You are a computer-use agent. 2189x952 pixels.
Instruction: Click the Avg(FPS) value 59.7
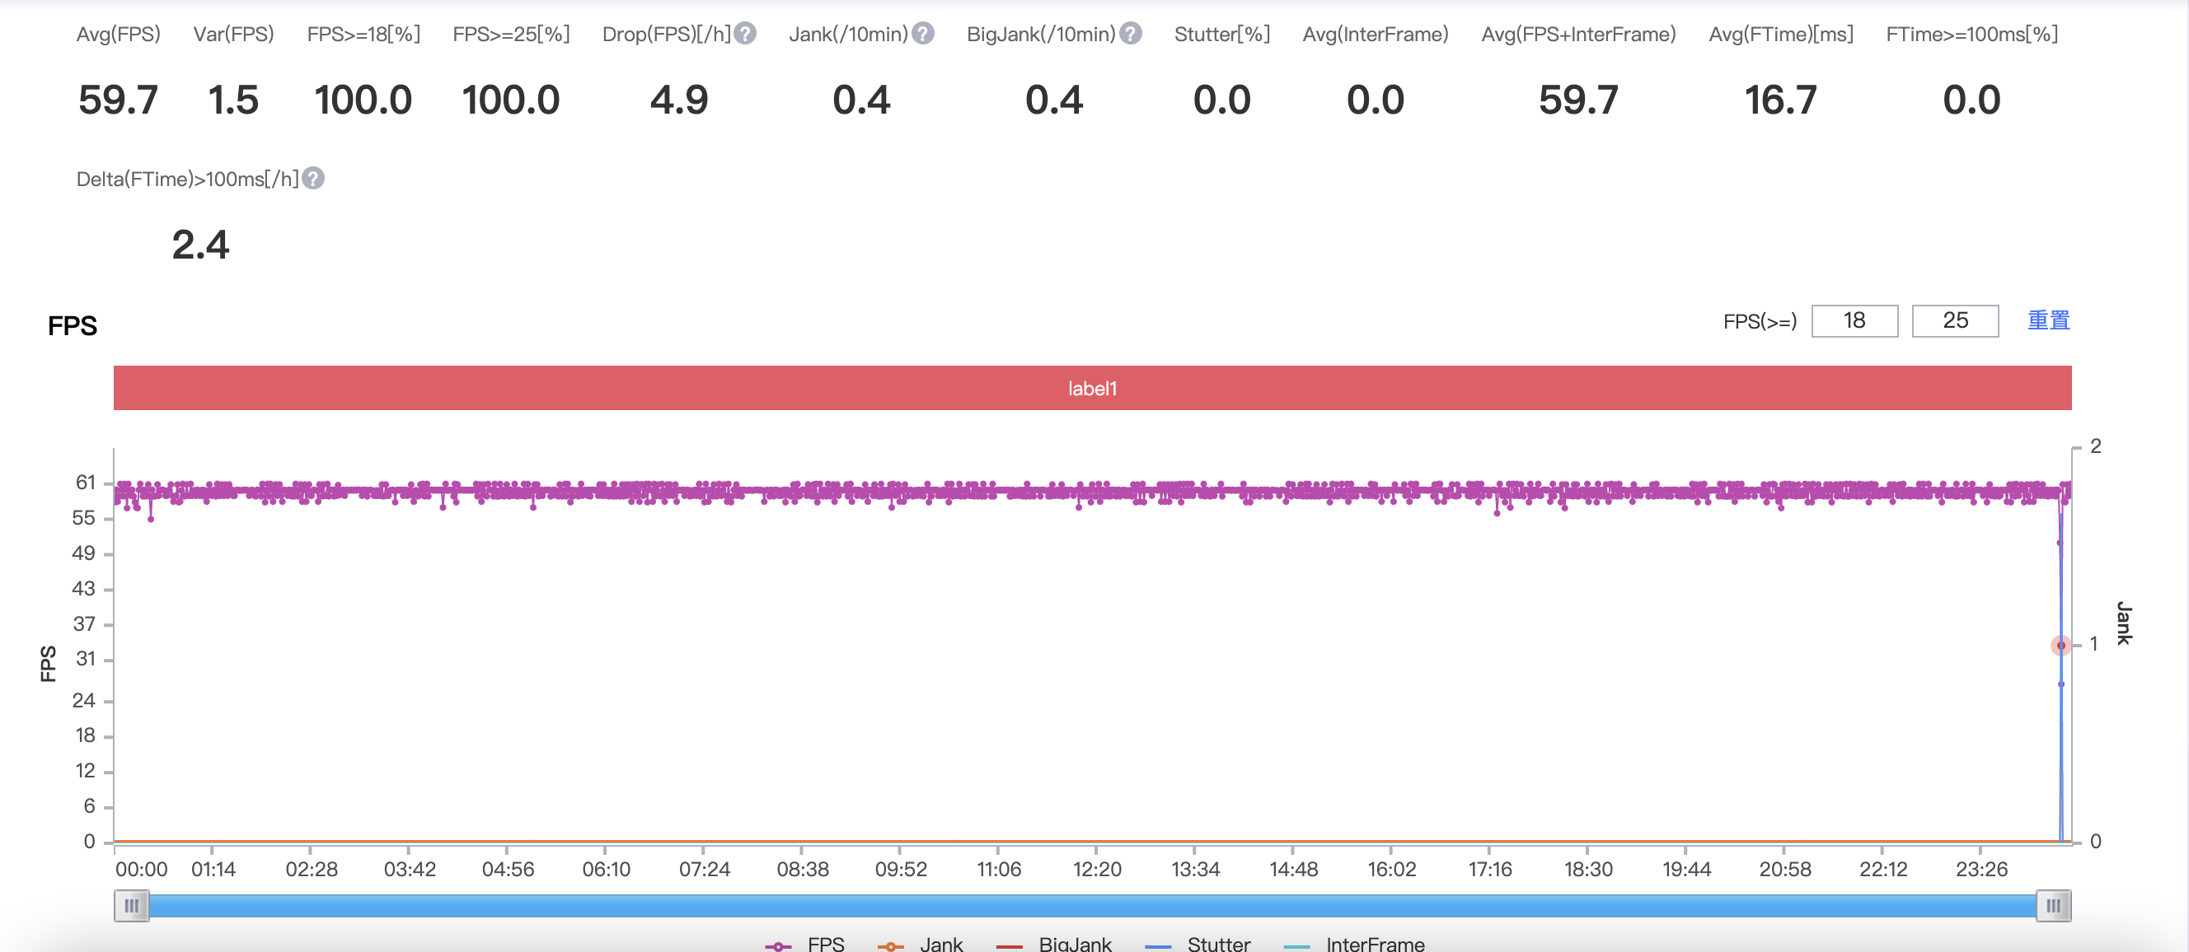(118, 100)
